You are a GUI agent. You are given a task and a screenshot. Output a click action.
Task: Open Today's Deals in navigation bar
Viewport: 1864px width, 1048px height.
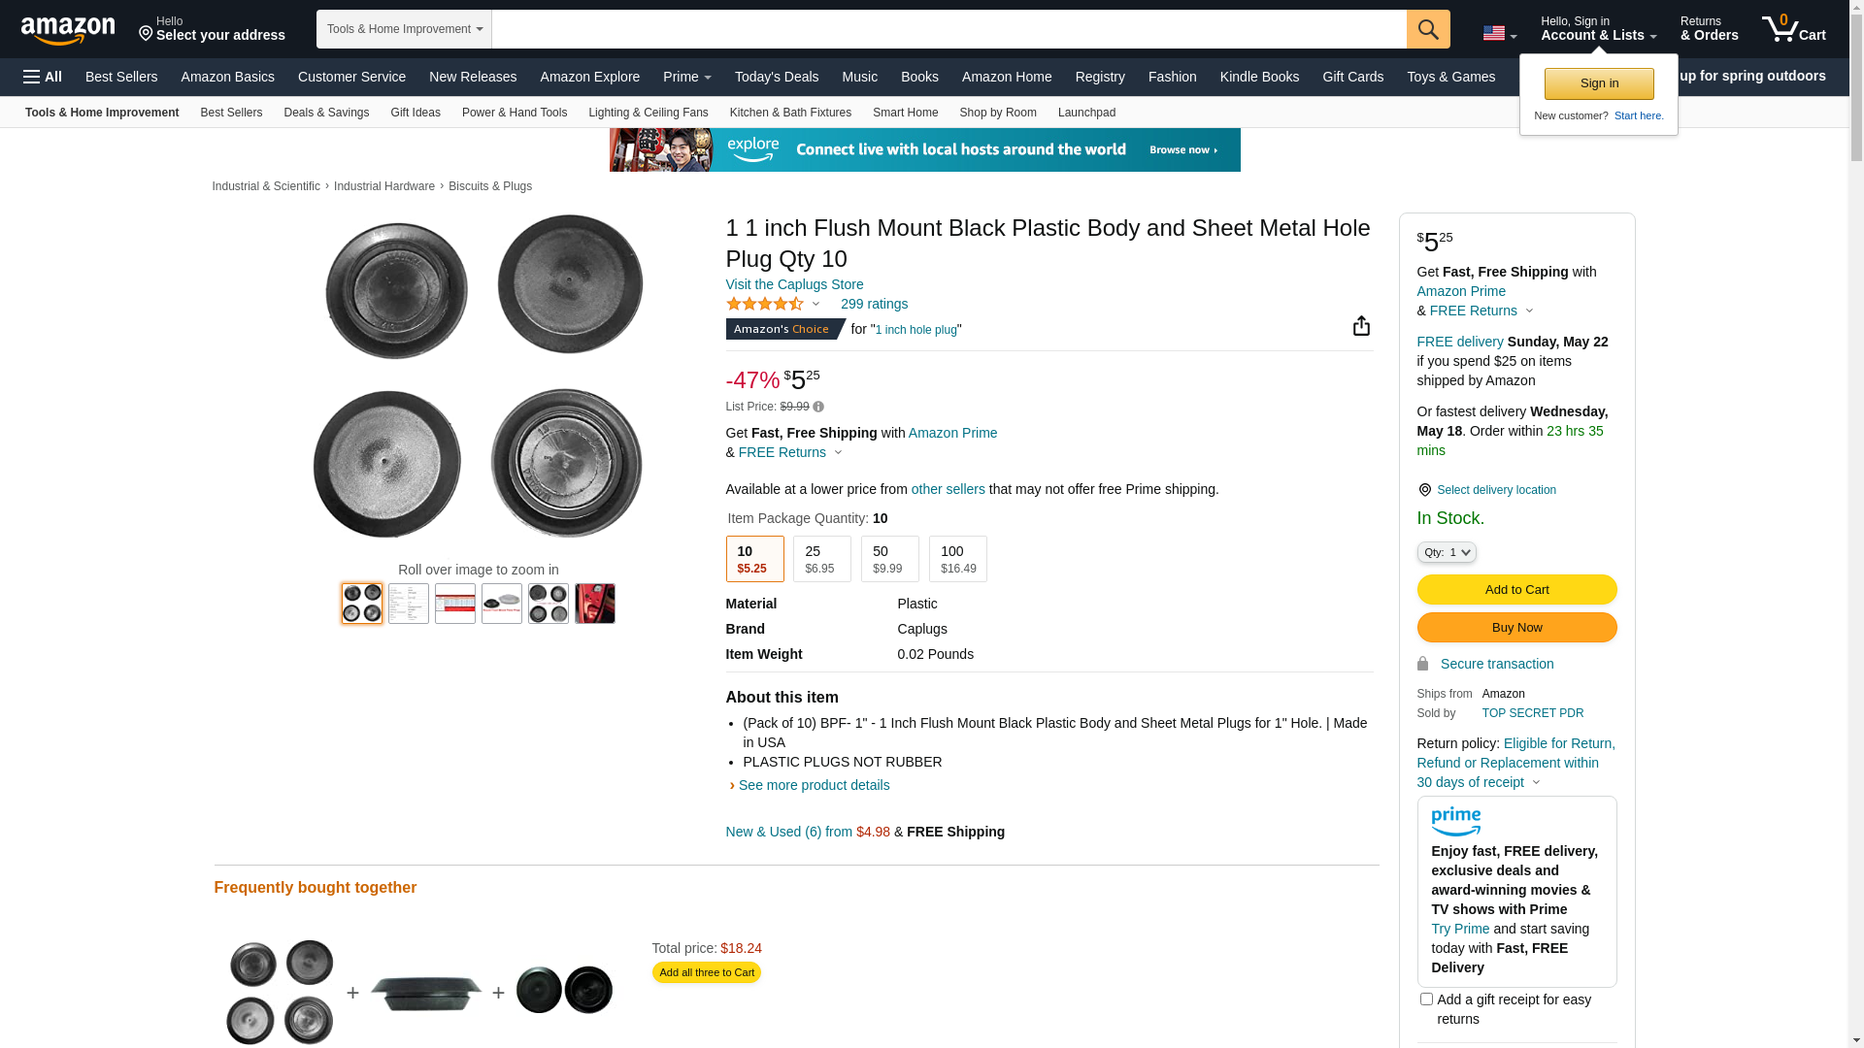[x=777, y=77]
